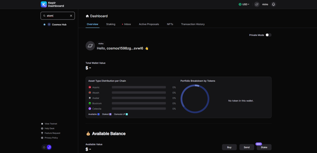Open the notifications bell icon
This screenshot has height=153, width=317.
tap(273, 4)
